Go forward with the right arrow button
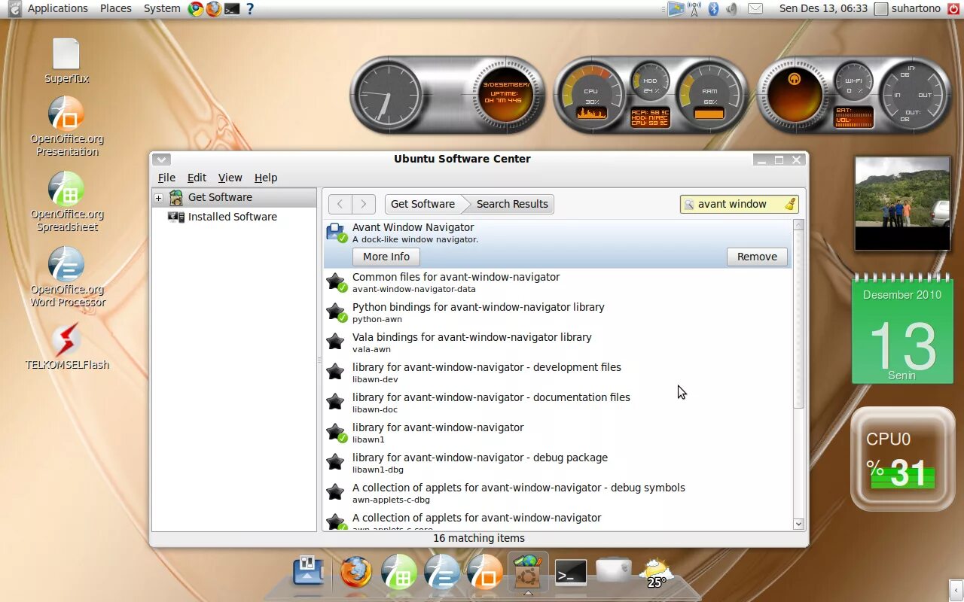Image resolution: width=964 pixels, height=602 pixels. pos(364,204)
